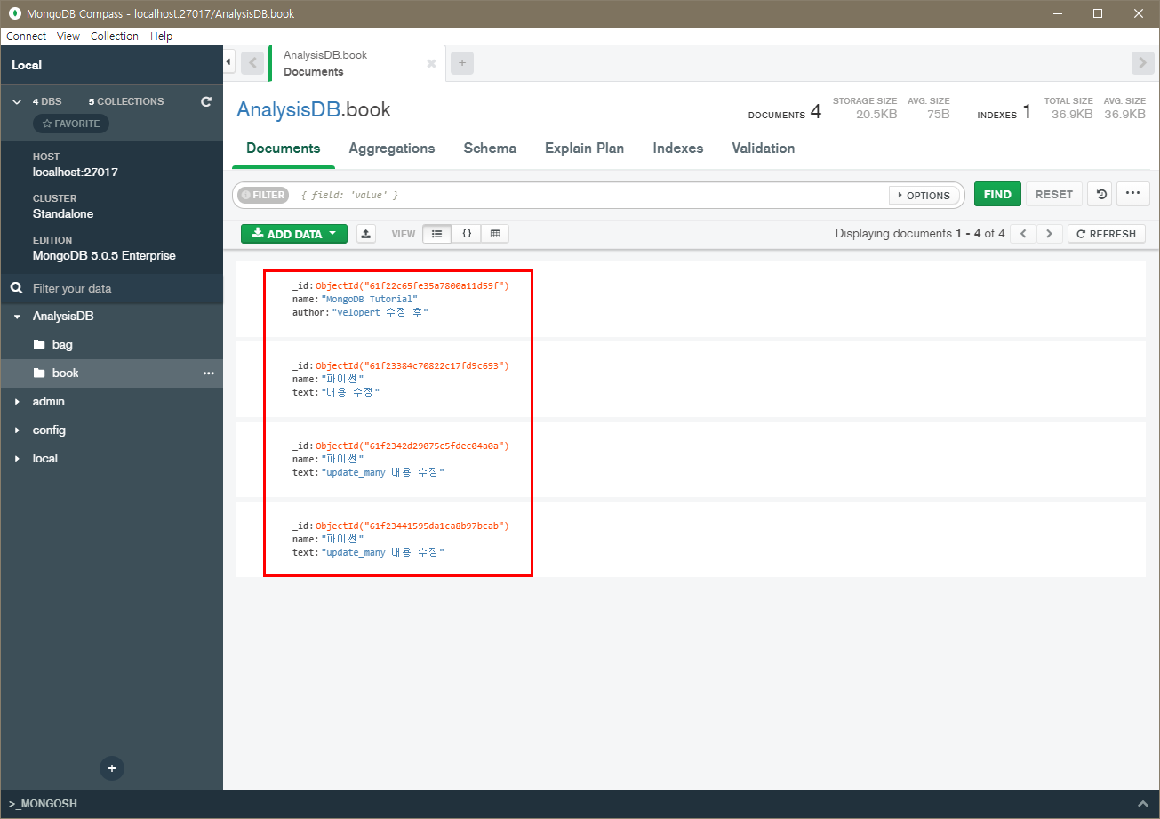Go to the next tab via the right arrow

(1142, 63)
